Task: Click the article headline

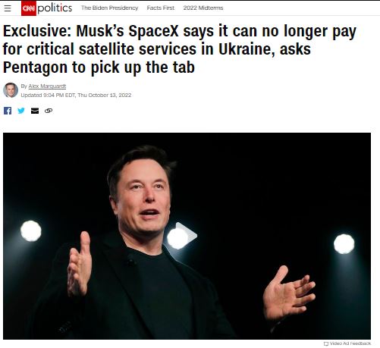Action: 180,49
